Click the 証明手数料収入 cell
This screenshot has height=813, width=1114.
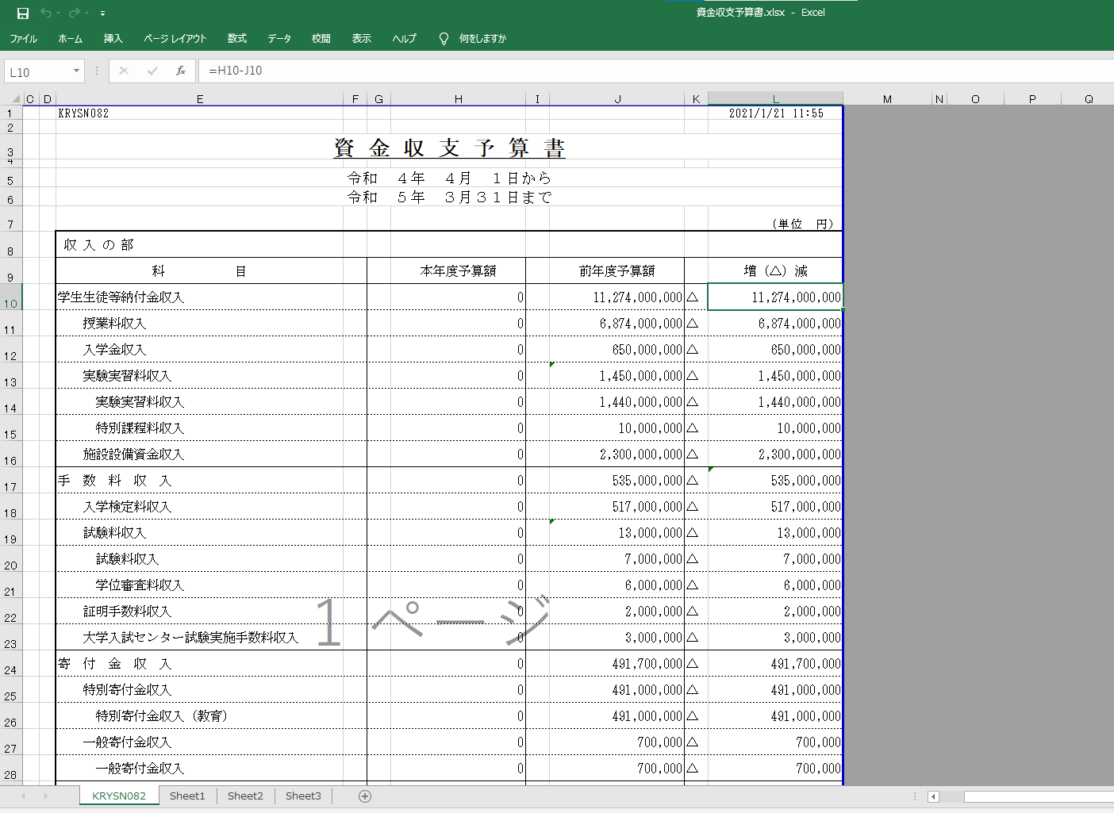(127, 612)
